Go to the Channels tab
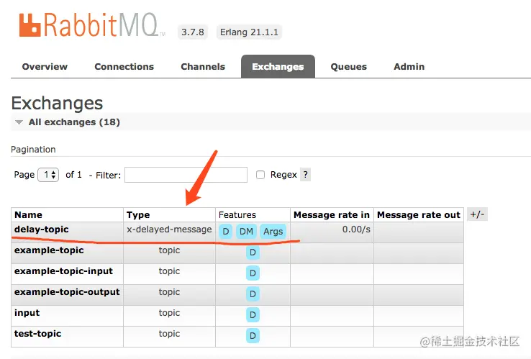531x359 pixels. [x=203, y=67]
